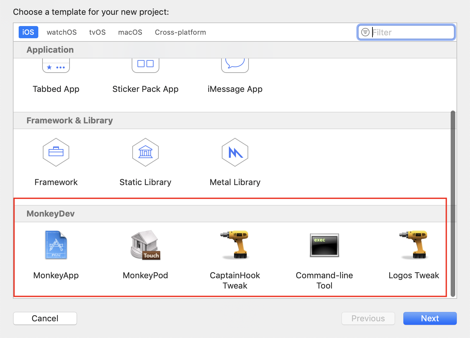Switch to the iOS platform tab
This screenshot has width=470, height=338.
(28, 32)
